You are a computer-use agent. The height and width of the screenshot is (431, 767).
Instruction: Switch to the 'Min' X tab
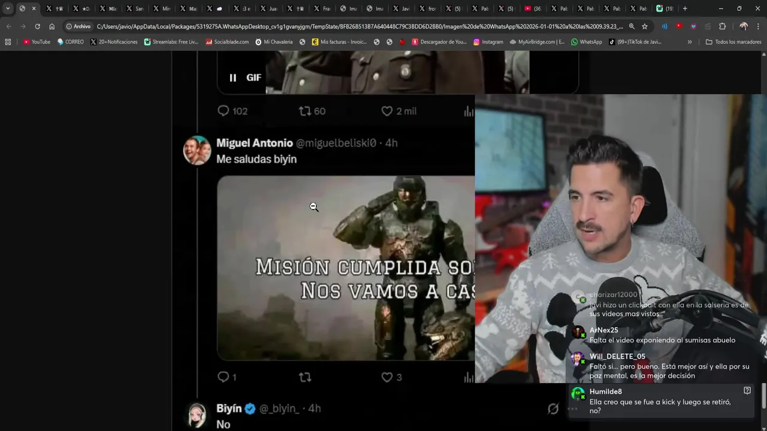coord(162,8)
